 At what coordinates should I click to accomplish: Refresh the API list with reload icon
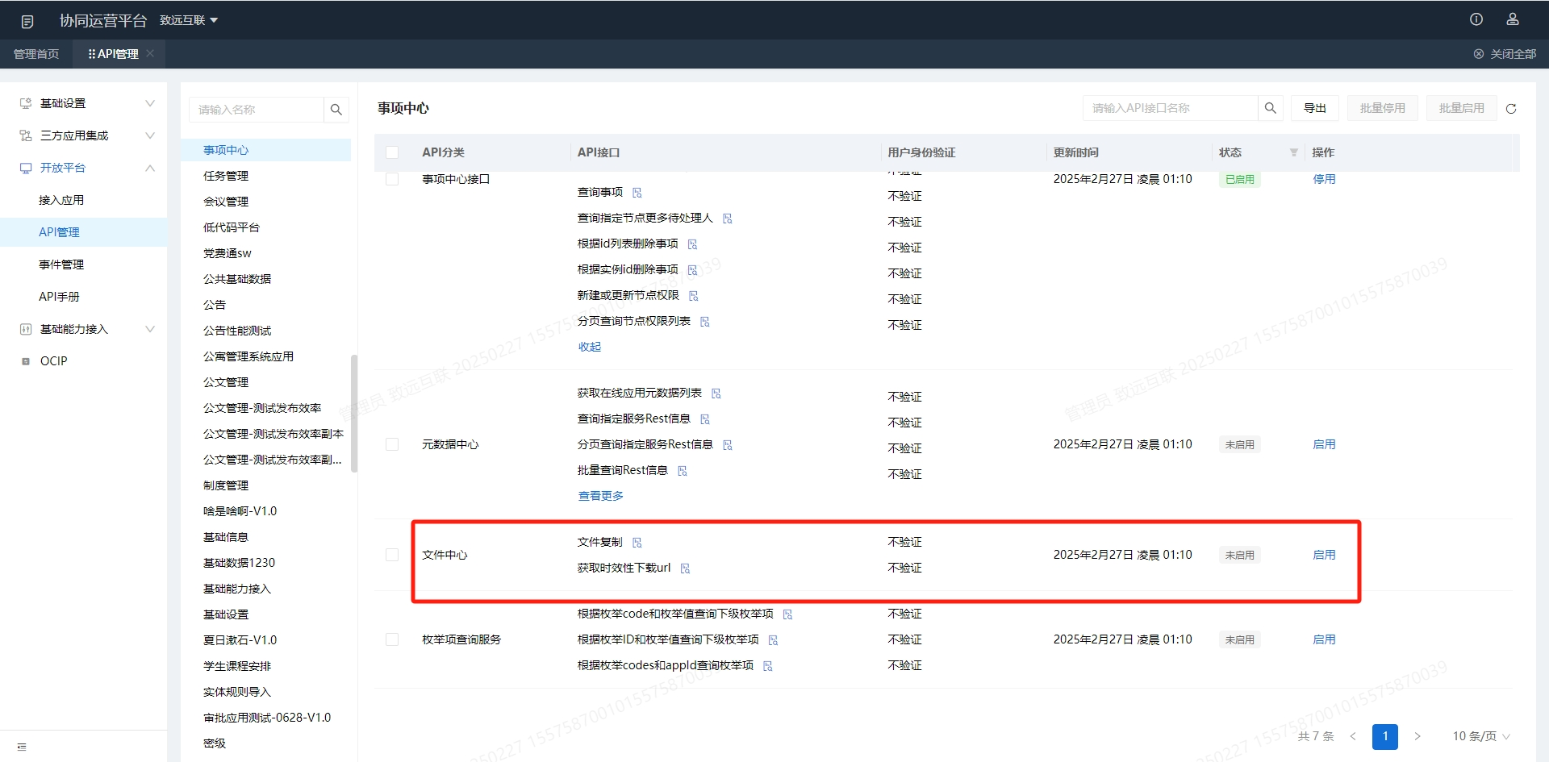1511,108
